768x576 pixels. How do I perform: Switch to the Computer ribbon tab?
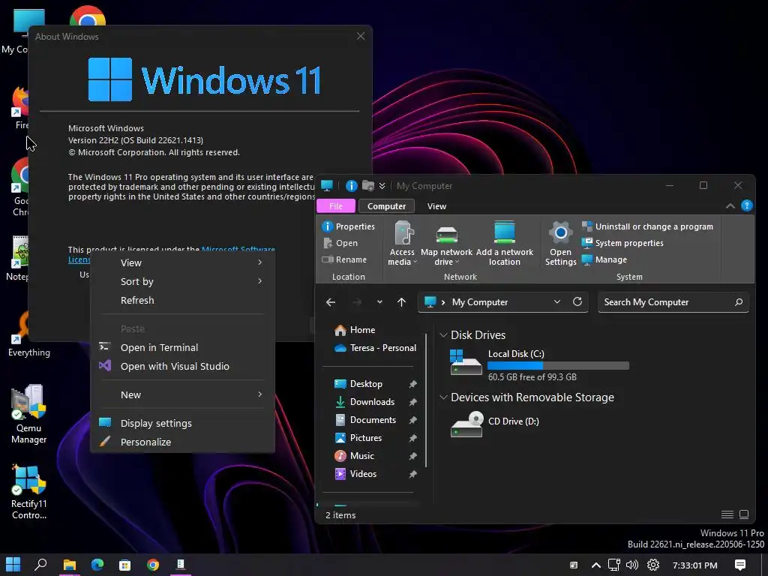(x=386, y=206)
